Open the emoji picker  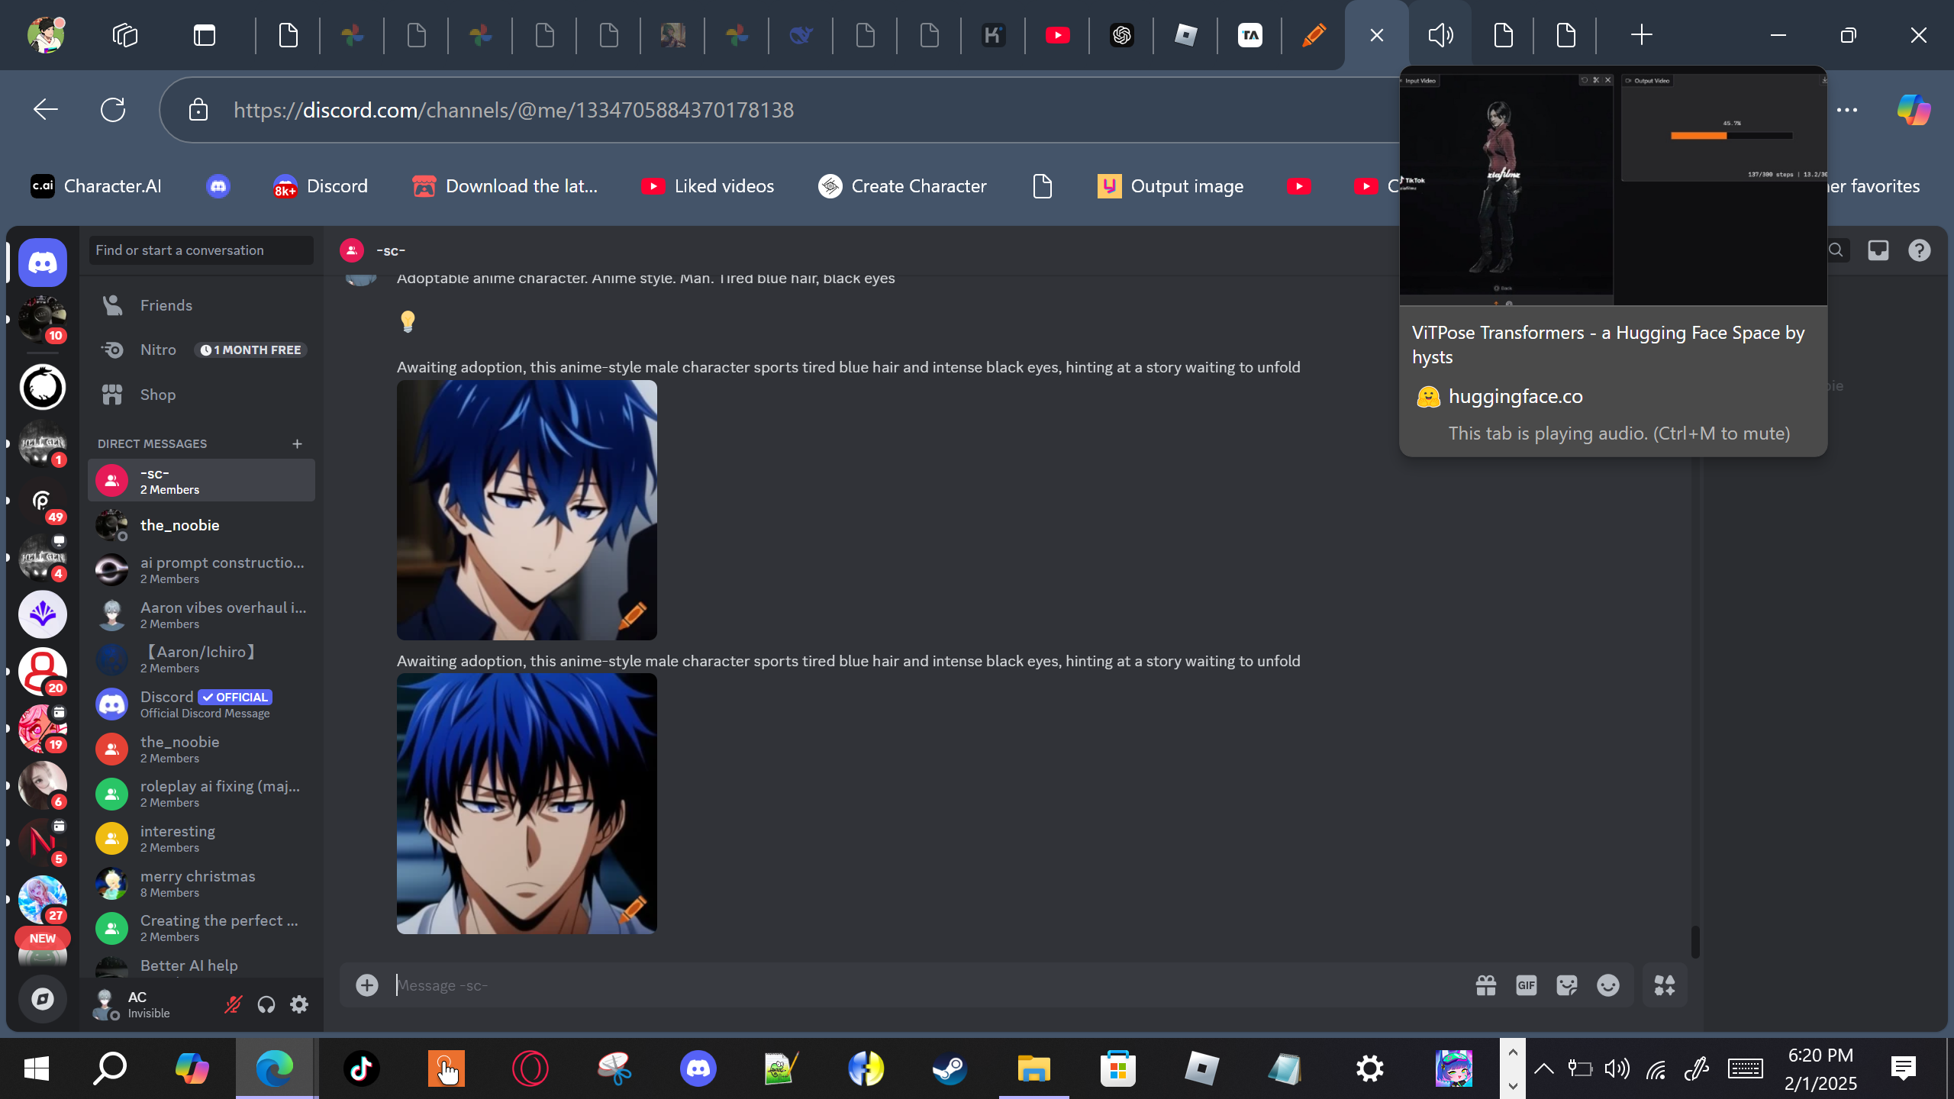click(x=1607, y=985)
